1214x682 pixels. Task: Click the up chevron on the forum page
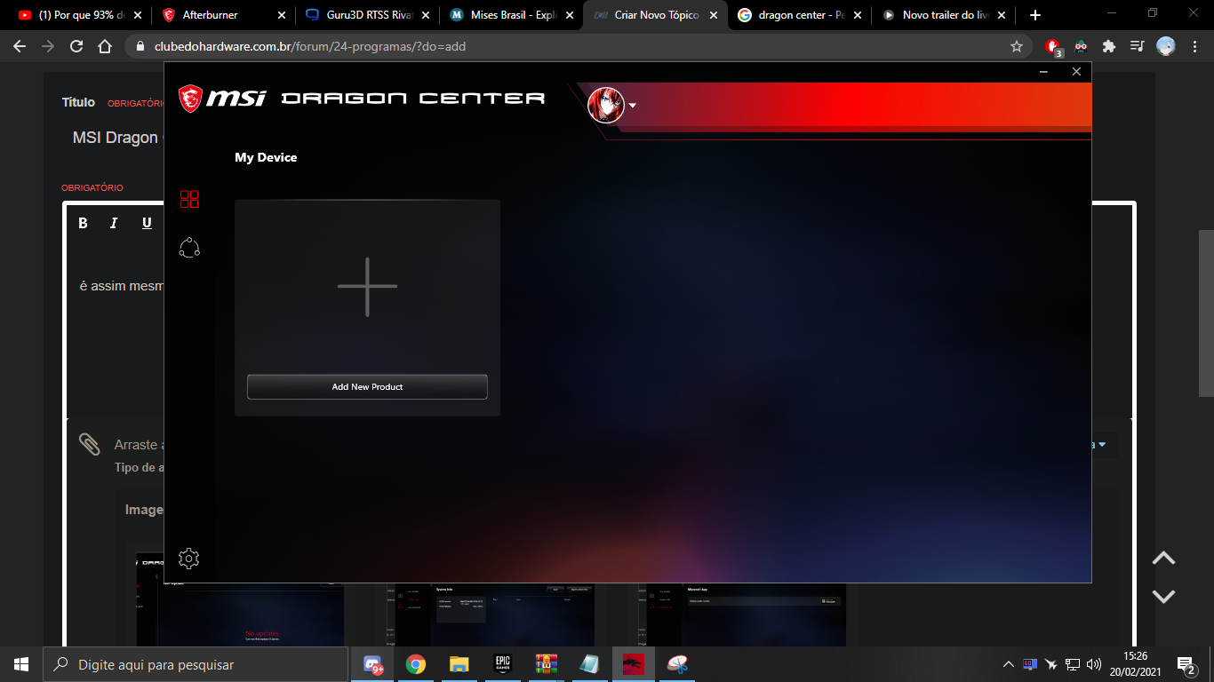1163,559
